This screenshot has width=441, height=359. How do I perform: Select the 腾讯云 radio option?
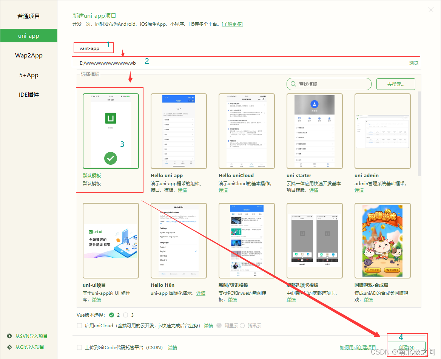pyautogui.click(x=242, y=325)
